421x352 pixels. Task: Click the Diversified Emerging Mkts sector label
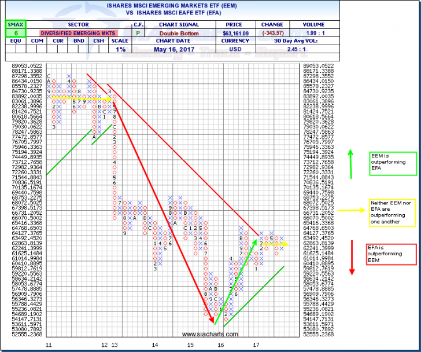78,34
